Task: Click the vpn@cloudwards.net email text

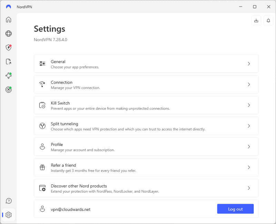Action: point(71,210)
